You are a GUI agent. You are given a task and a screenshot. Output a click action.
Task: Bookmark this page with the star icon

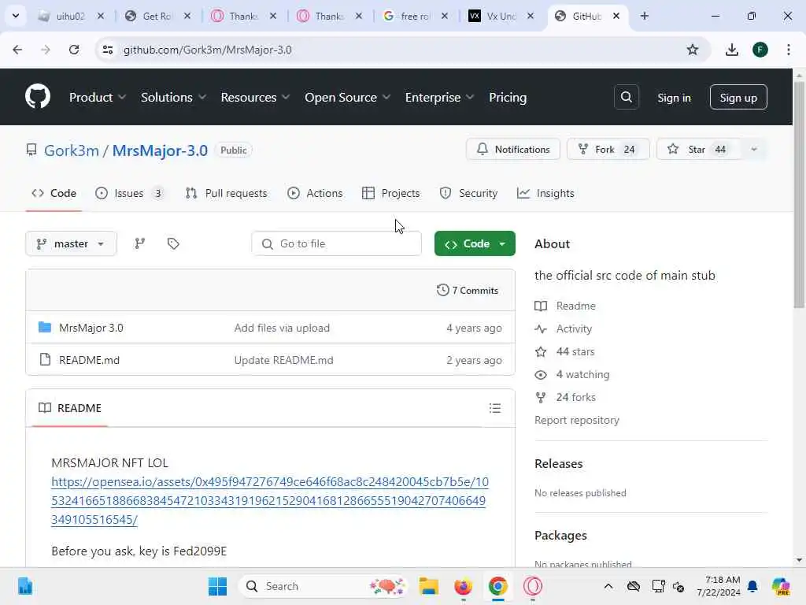[x=693, y=50]
